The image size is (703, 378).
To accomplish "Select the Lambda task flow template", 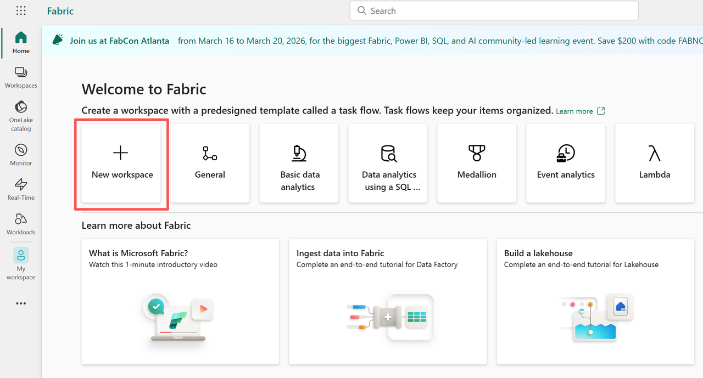I will (x=655, y=163).
